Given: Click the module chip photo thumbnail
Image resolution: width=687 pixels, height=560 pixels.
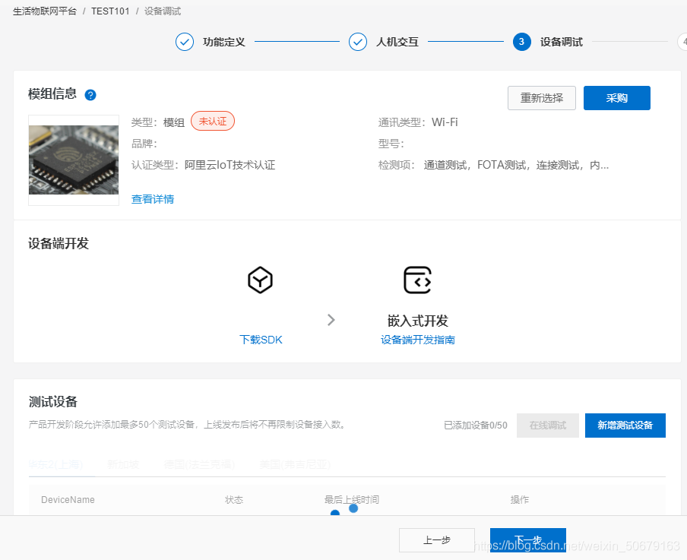Looking at the screenshot, I should coord(73,158).
